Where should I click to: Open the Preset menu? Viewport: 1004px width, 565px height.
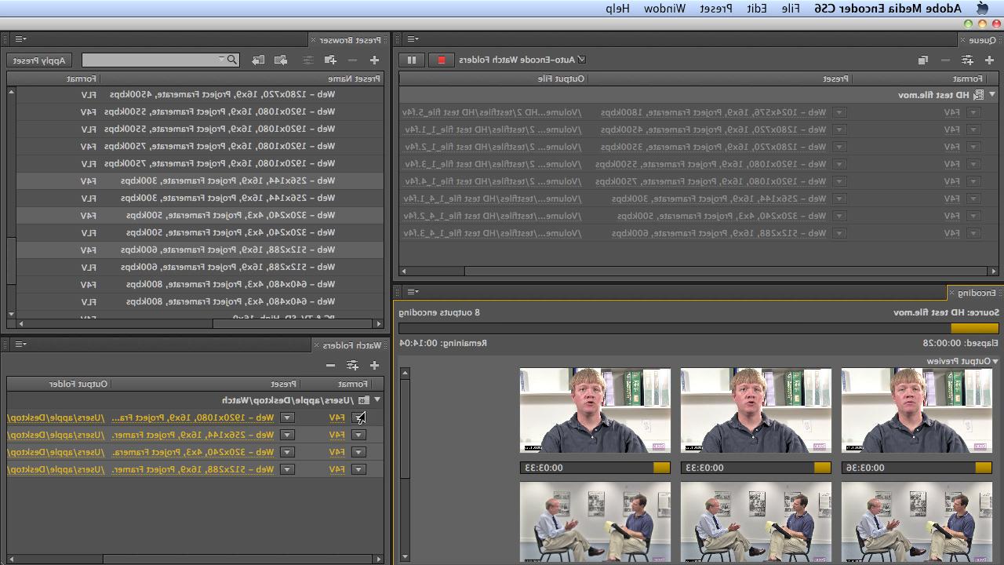coord(716,8)
